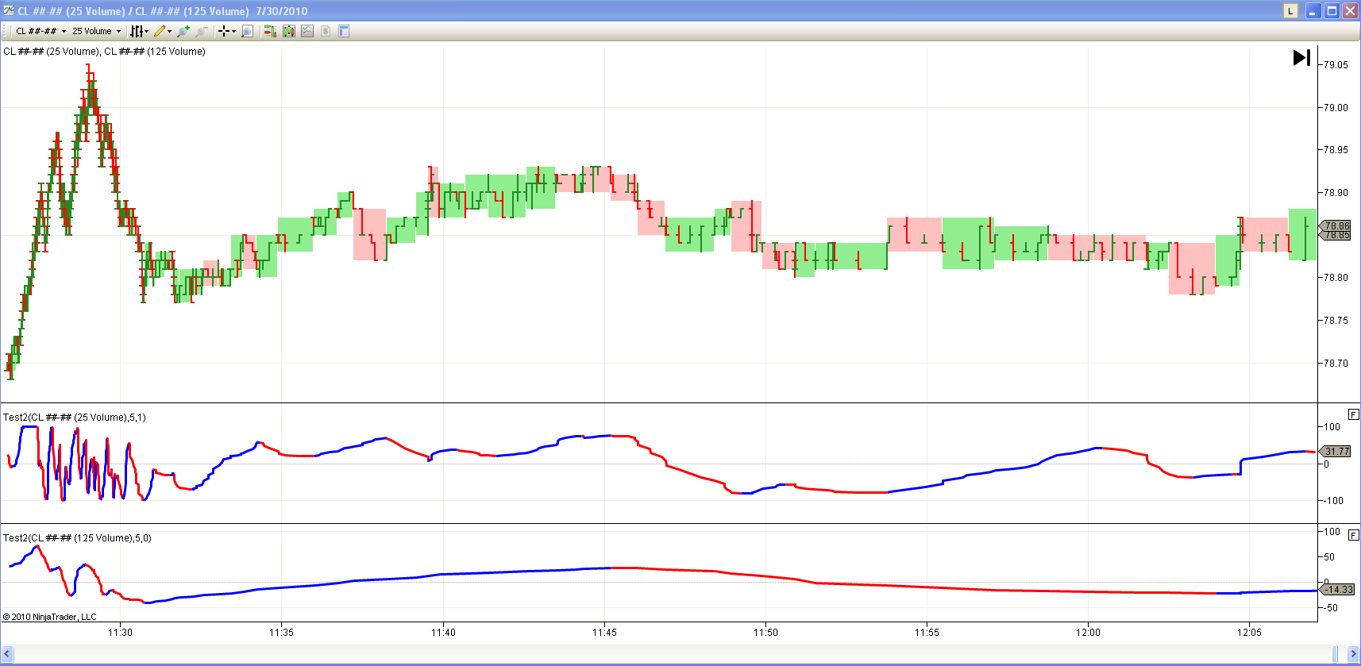This screenshot has height=666, width=1361.
Task: Open the 25 Volume interval dropdown
Action: coord(96,31)
